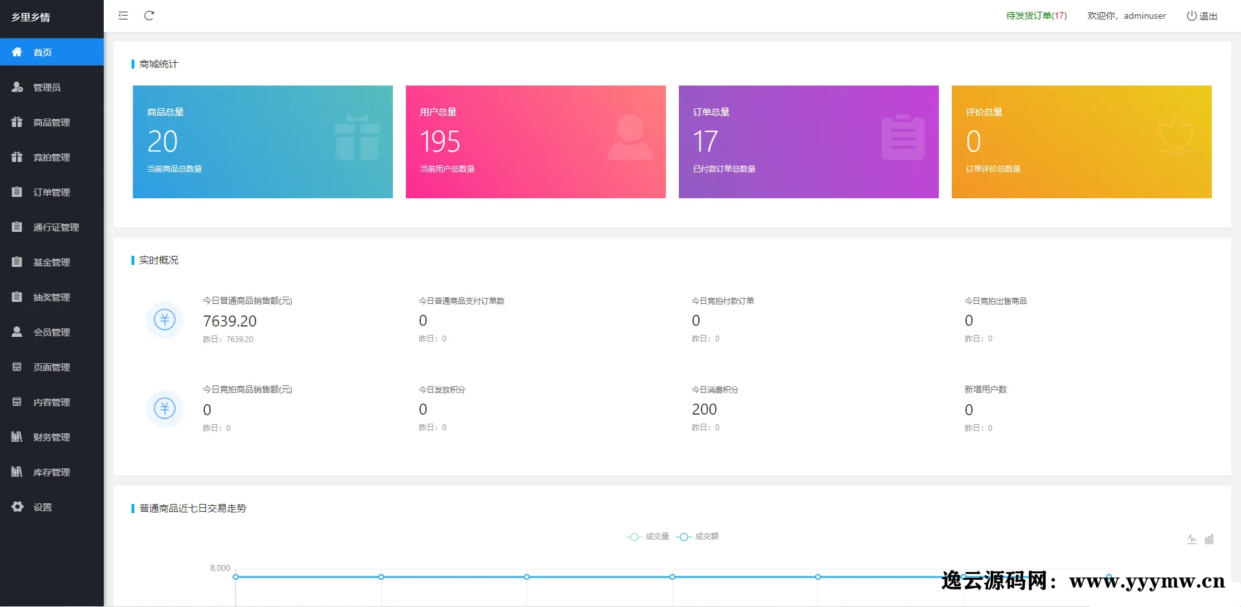This screenshot has width=1241, height=607.
Task: Click the books icon beside 财务管理
Action: tap(17, 437)
